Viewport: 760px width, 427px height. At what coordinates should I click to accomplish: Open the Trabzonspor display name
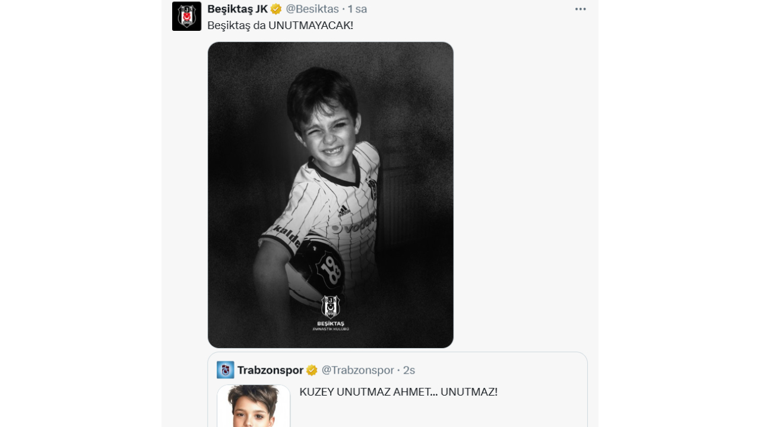270,370
